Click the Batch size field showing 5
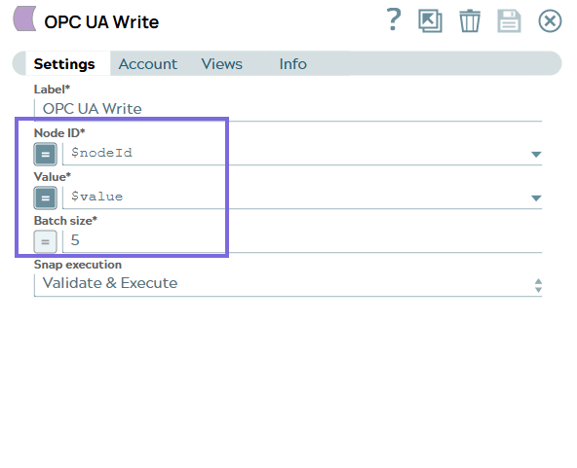The height and width of the screenshot is (468, 577). pos(302,241)
